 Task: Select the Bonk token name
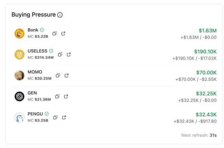tap(33, 30)
